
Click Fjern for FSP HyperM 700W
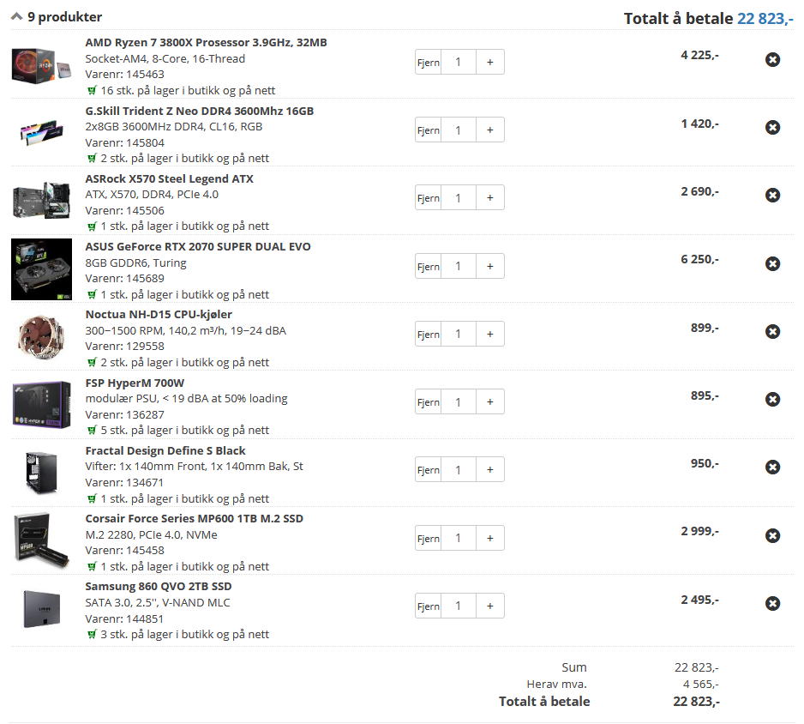pos(429,401)
